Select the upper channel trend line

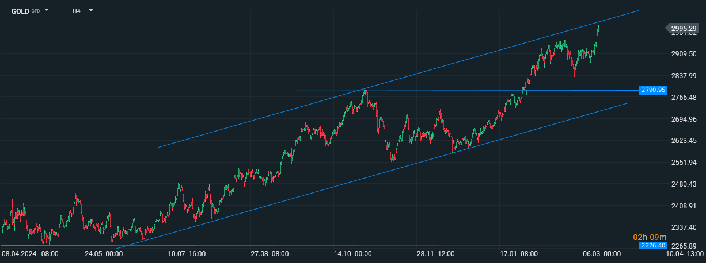click(x=397, y=79)
